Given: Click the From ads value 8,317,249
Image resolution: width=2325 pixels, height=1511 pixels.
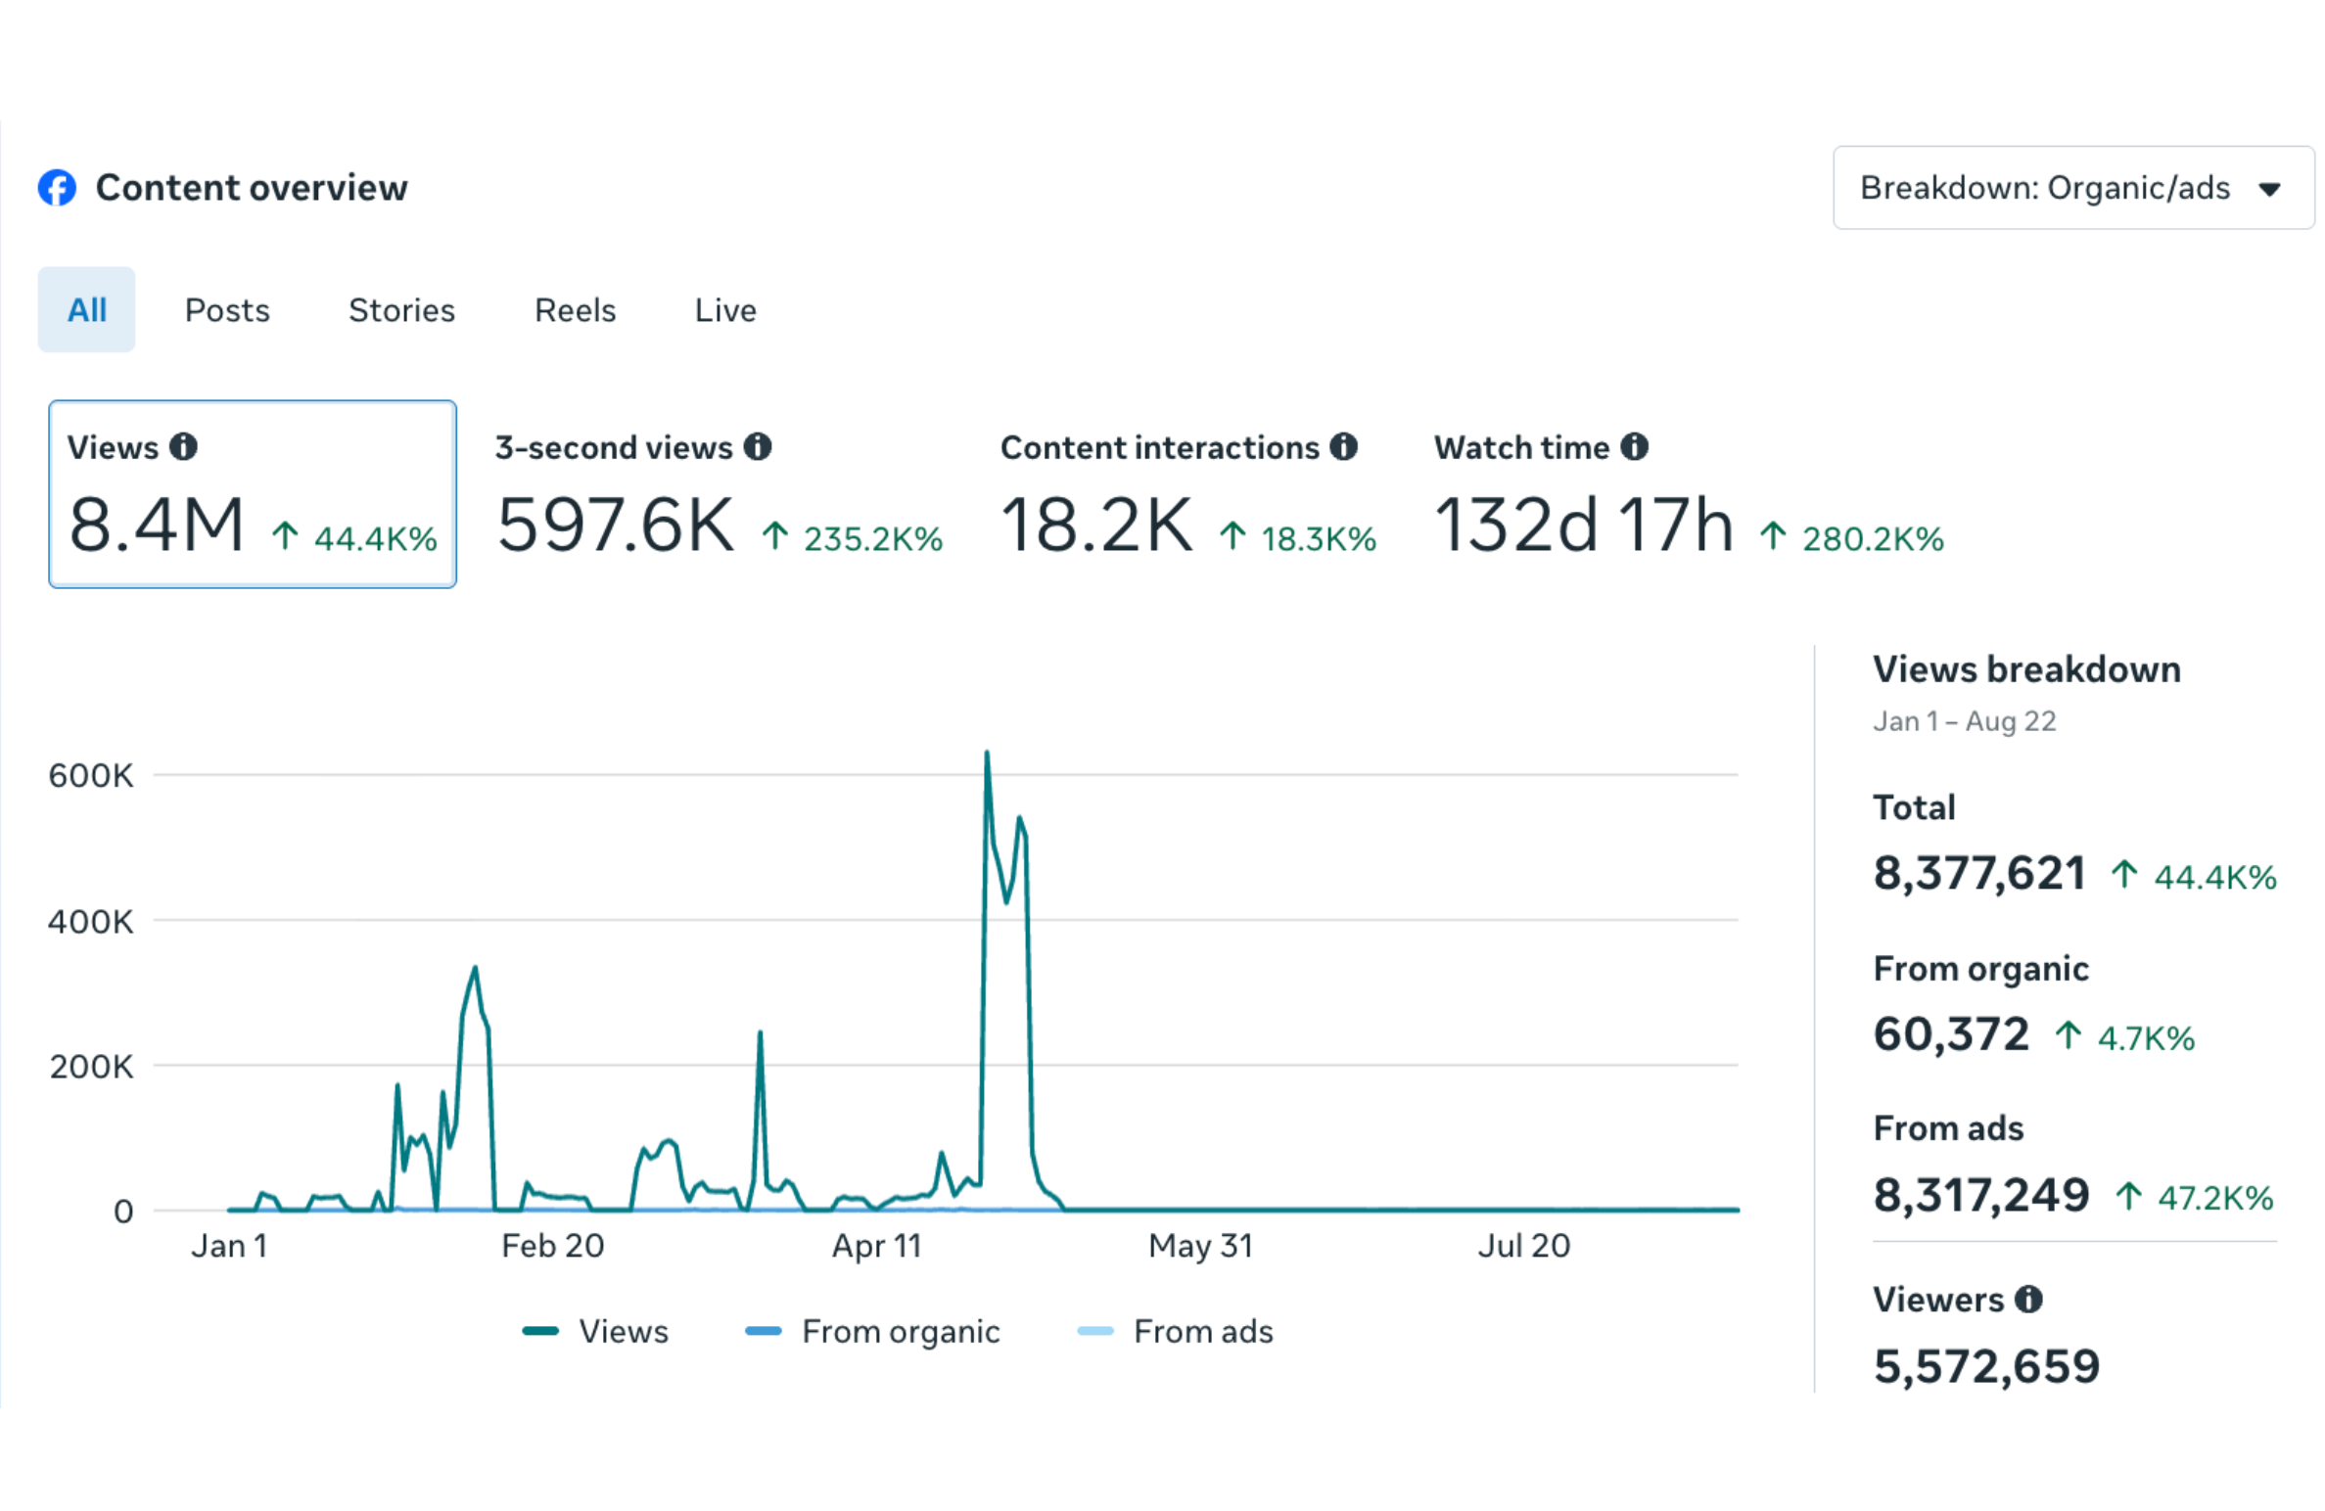Looking at the screenshot, I should [x=1981, y=1195].
